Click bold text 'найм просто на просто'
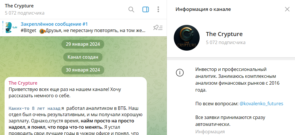 coord(108,121)
